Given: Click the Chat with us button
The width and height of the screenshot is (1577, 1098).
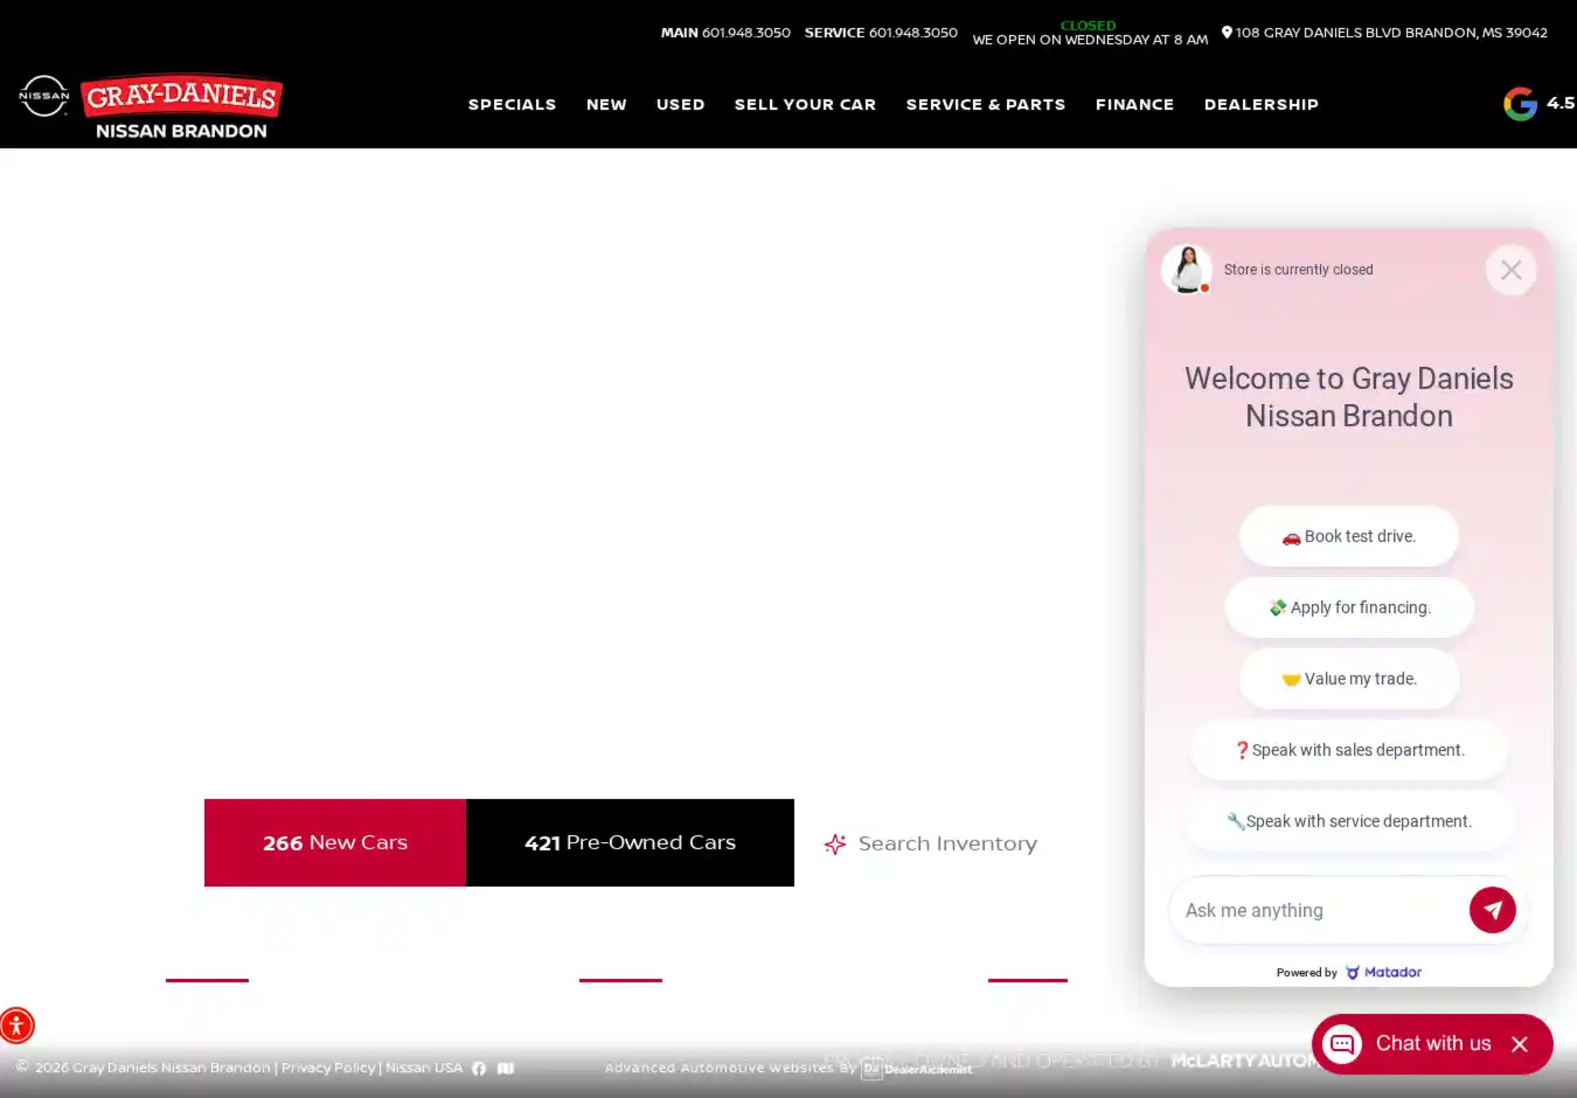Looking at the screenshot, I should point(1433,1044).
